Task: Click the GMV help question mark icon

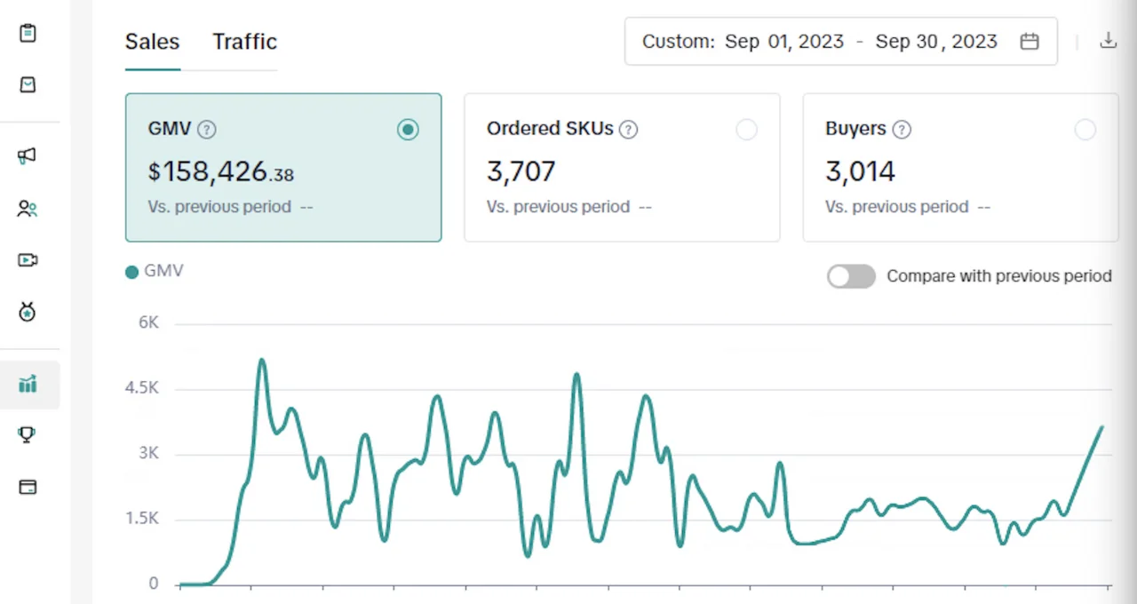Action: (x=207, y=130)
